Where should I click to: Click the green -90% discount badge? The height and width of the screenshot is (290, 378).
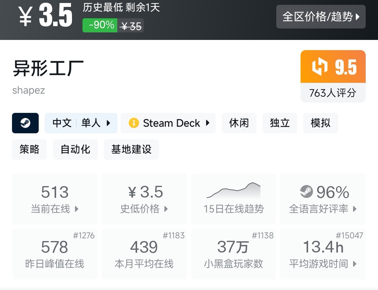(100, 25)
